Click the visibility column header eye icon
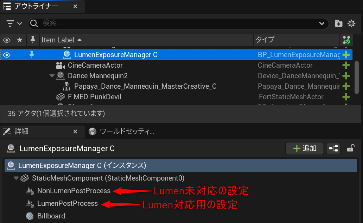Viewport: 363px width, 223px height. tap(6, 40)
